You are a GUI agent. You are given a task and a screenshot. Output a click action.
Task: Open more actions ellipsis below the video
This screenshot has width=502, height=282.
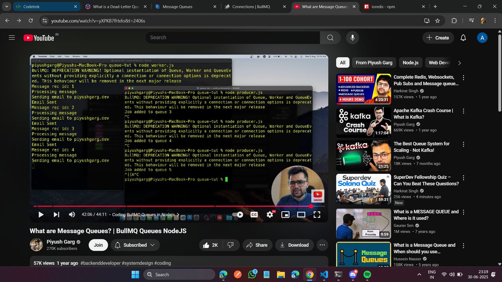pyautogui.click(x=322, y=245)
